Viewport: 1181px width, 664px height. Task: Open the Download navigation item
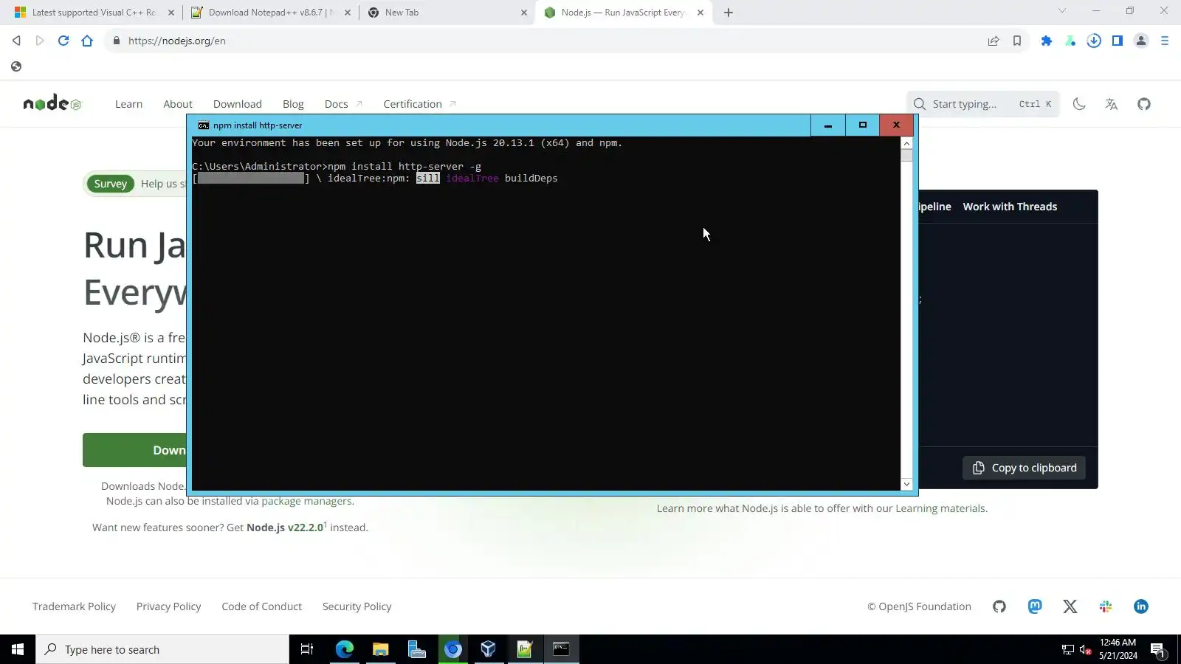238,104
